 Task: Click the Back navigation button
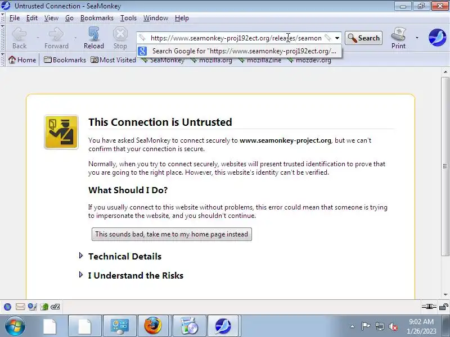point(19,38)
